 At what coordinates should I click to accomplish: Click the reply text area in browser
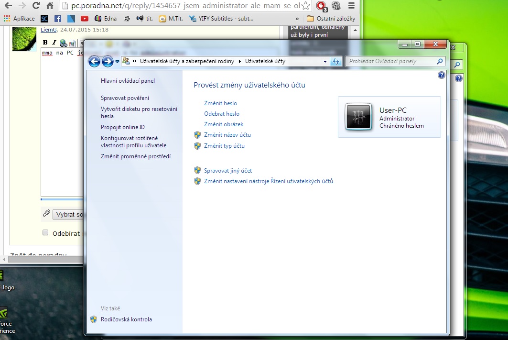click(62, 121)
